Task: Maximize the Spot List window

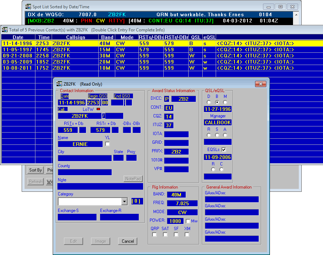Action: coord(280,7)
